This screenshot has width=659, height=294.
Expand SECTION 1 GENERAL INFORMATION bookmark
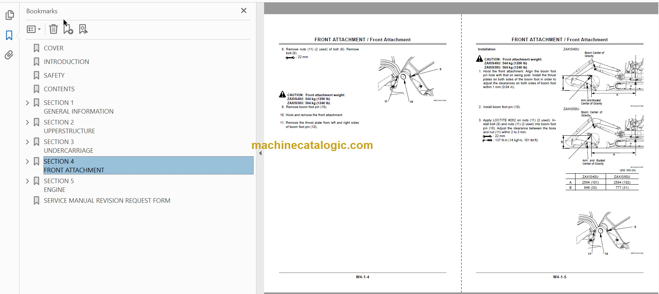tap(27, 103)
